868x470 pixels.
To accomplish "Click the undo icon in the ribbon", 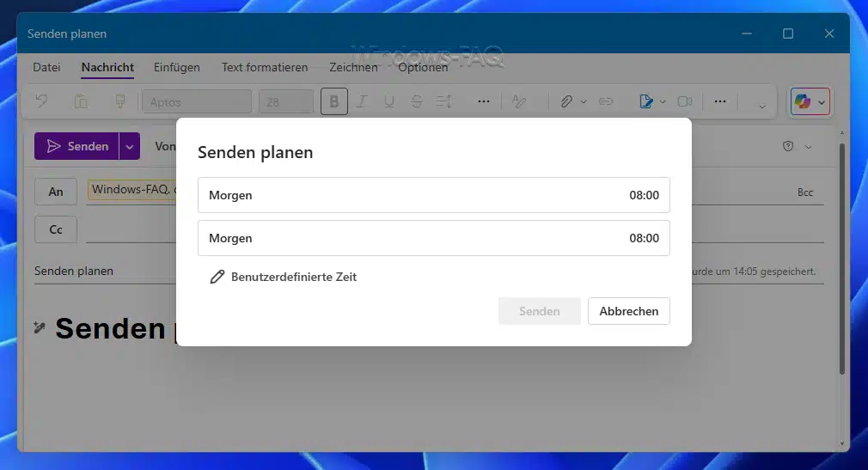I will pyautogui.click(x=41, y=101).
